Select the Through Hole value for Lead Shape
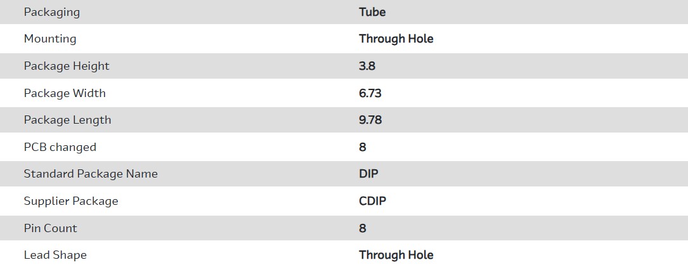 pyautogui.click(x=396, y=255)
